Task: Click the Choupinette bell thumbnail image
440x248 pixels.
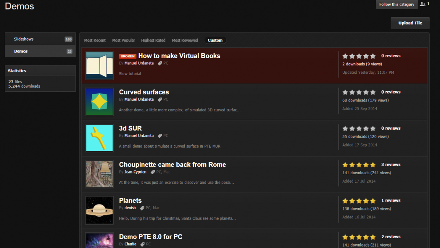Action: coord(99,174)
